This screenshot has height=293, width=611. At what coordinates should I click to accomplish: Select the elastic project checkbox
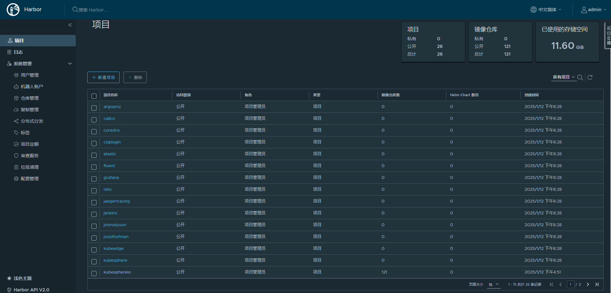pyautogui.click(x=94, y=155)
